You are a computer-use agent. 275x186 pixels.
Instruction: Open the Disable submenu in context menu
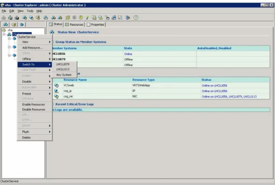[35, 82]
